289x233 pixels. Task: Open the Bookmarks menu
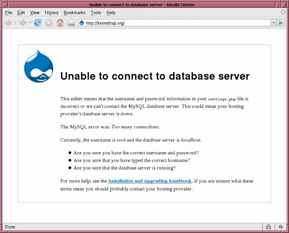click(x=75, y=12)
